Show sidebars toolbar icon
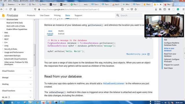This screenshot has height=104, width=185. point(165,9)
